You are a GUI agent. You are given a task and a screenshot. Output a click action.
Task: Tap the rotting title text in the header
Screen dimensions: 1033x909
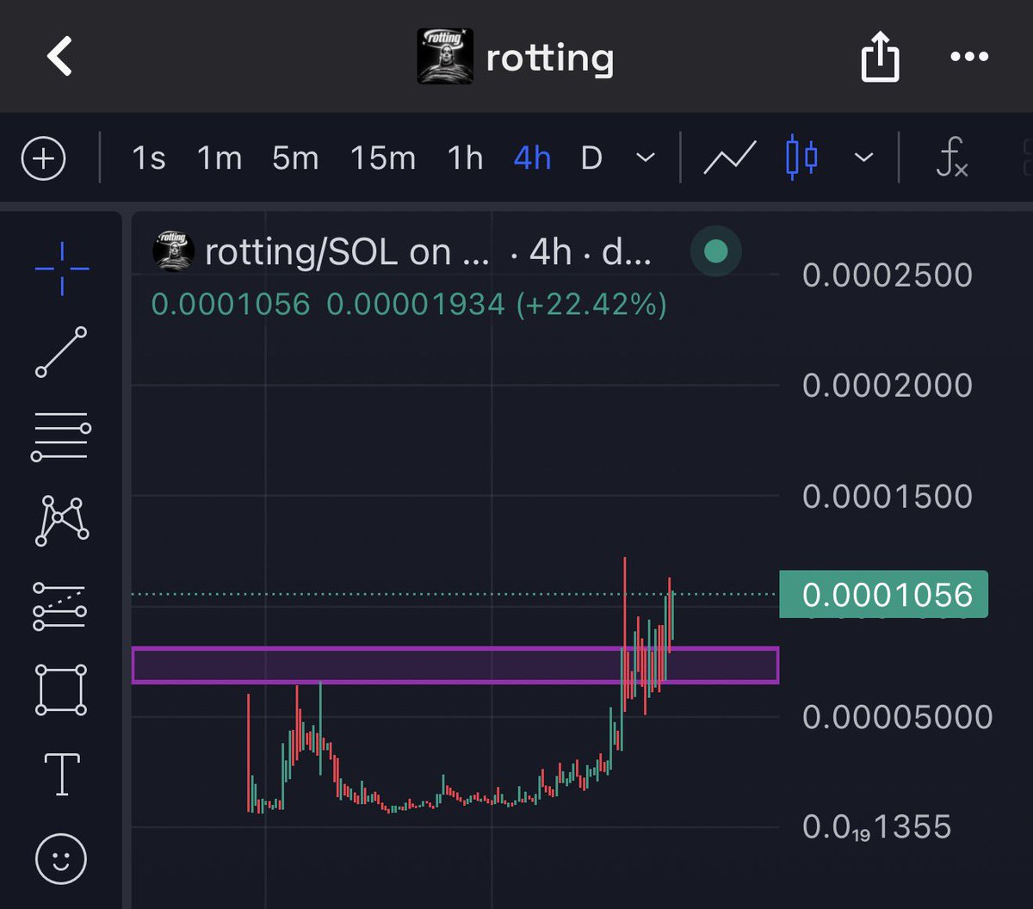click(x=549, y=59)
